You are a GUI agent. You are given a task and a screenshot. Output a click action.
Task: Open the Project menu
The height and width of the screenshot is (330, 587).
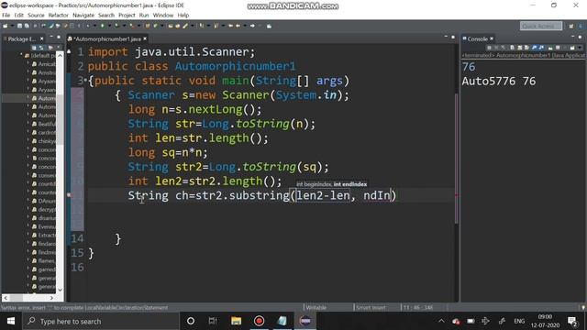click(127, 15)
